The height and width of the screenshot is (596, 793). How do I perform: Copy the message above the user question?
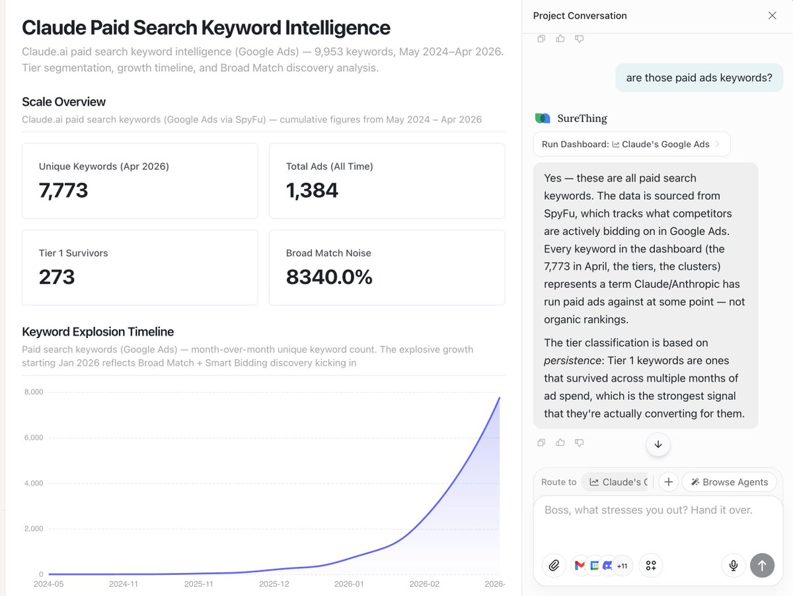tap(541, 39)
